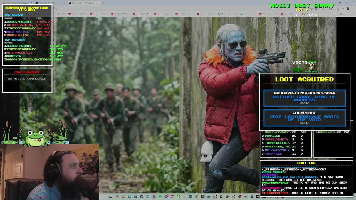Viewport: 356px width, 200px height.
Task: Open the Xbox app on the taskbar
Action: click(178, 197)
